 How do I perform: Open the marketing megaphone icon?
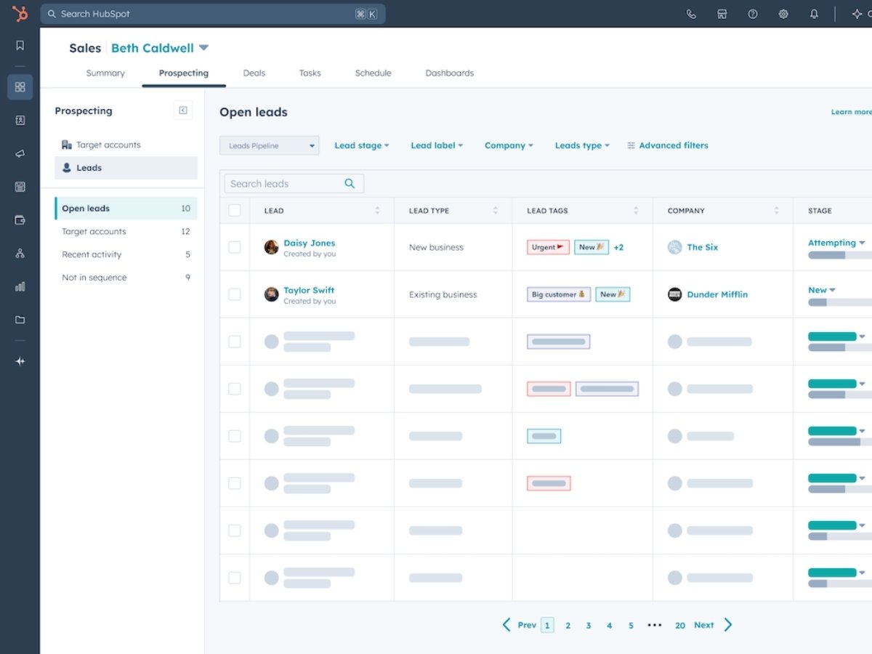[x=20, y=153]
